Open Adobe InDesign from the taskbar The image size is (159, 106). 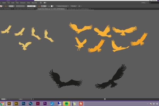38,104
